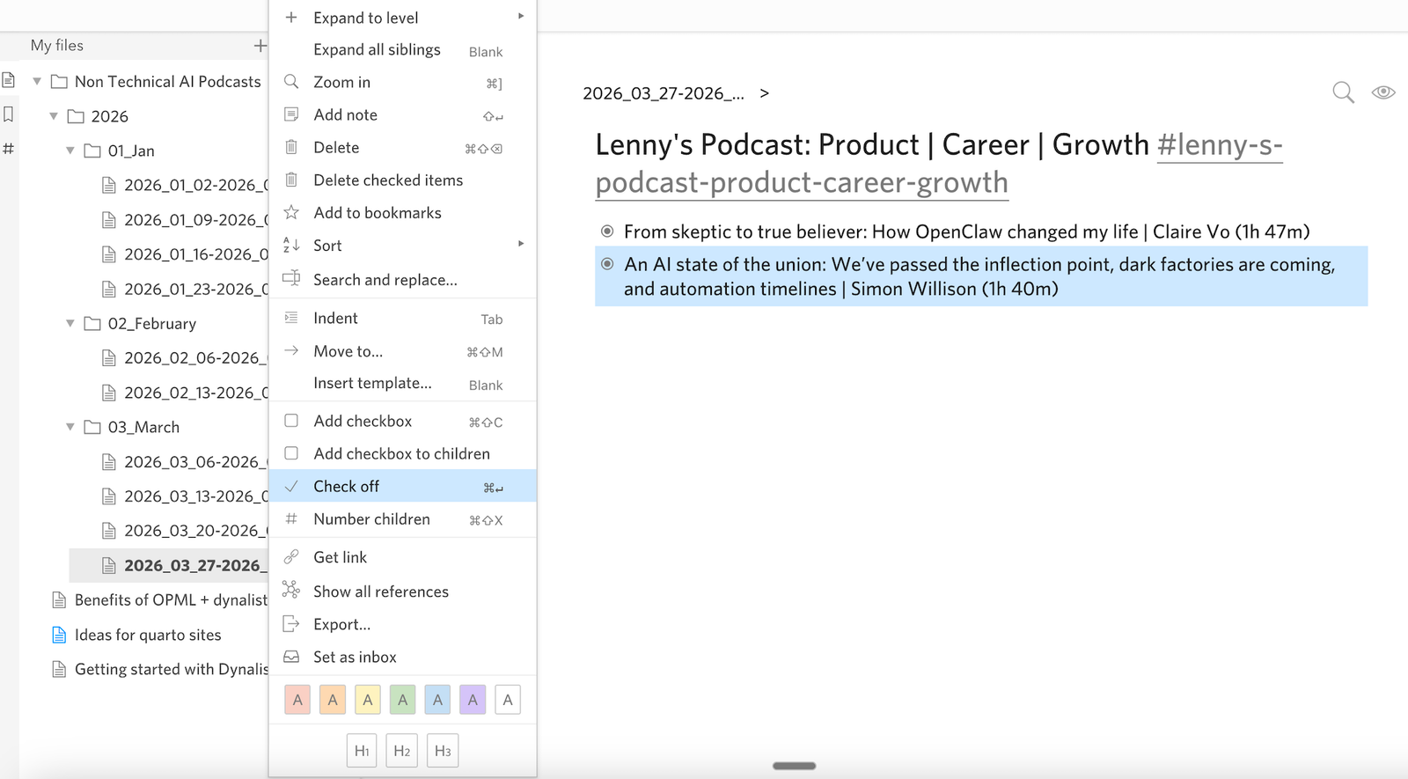Pick the red color label swatch
1408x779 pixels.
pos(297,700)
